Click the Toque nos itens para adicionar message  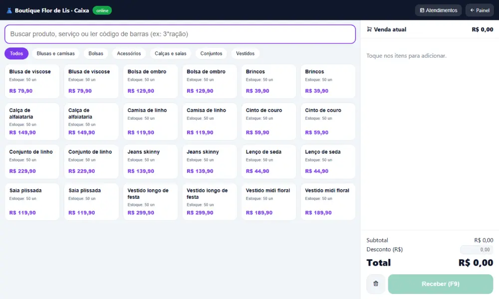click(x=406, y=56)
